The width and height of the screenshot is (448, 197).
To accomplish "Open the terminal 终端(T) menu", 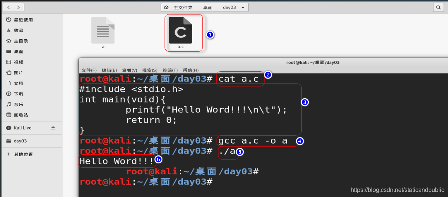I will pos(170,70).
